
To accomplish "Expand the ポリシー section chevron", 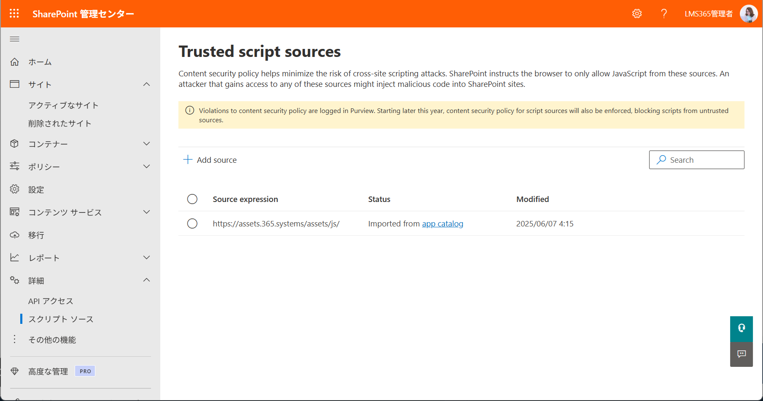I will (146, 167).
